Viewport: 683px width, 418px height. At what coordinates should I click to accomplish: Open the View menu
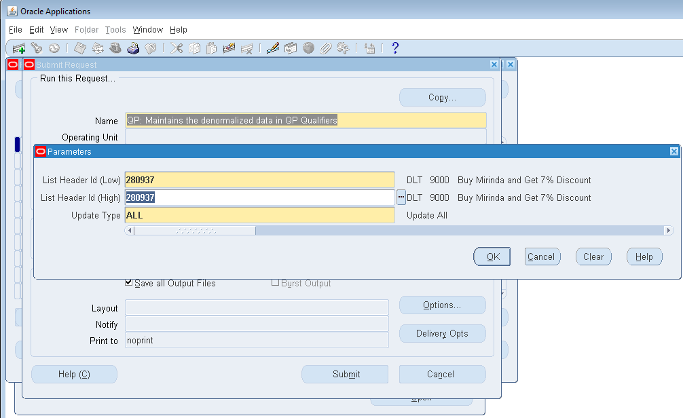[x=59, y=30]
